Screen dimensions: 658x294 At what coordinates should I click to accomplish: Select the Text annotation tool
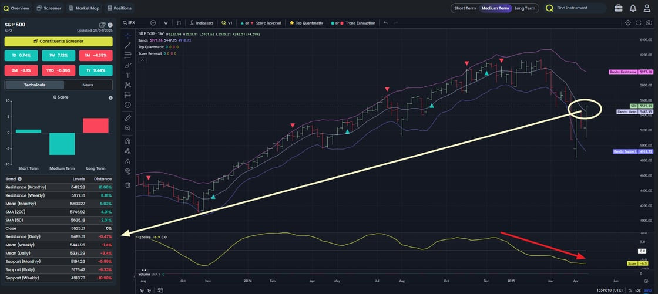(127, 76)
